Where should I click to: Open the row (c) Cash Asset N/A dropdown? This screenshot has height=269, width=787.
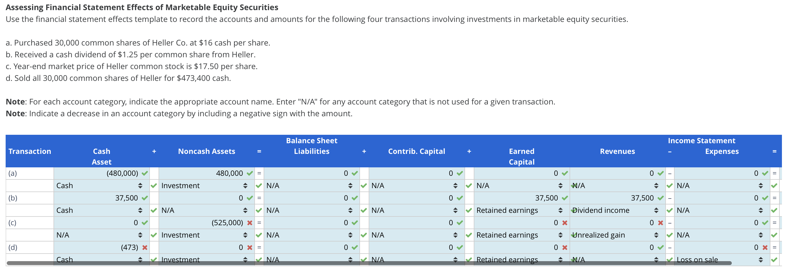pyautogui.click(x=101, y=235)
